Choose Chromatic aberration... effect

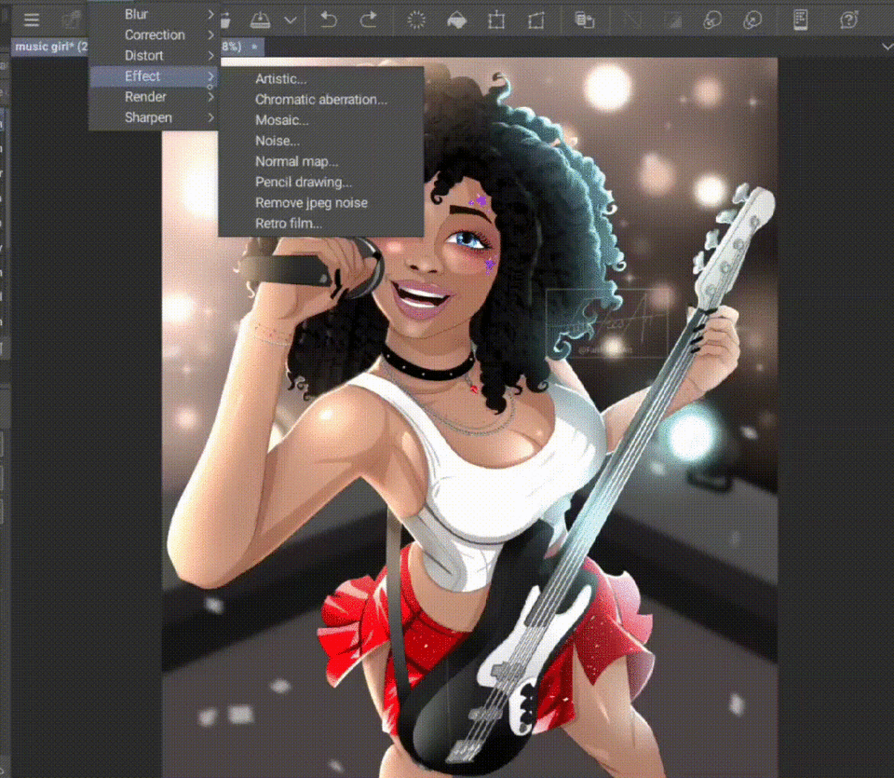[x=321, y=100]
